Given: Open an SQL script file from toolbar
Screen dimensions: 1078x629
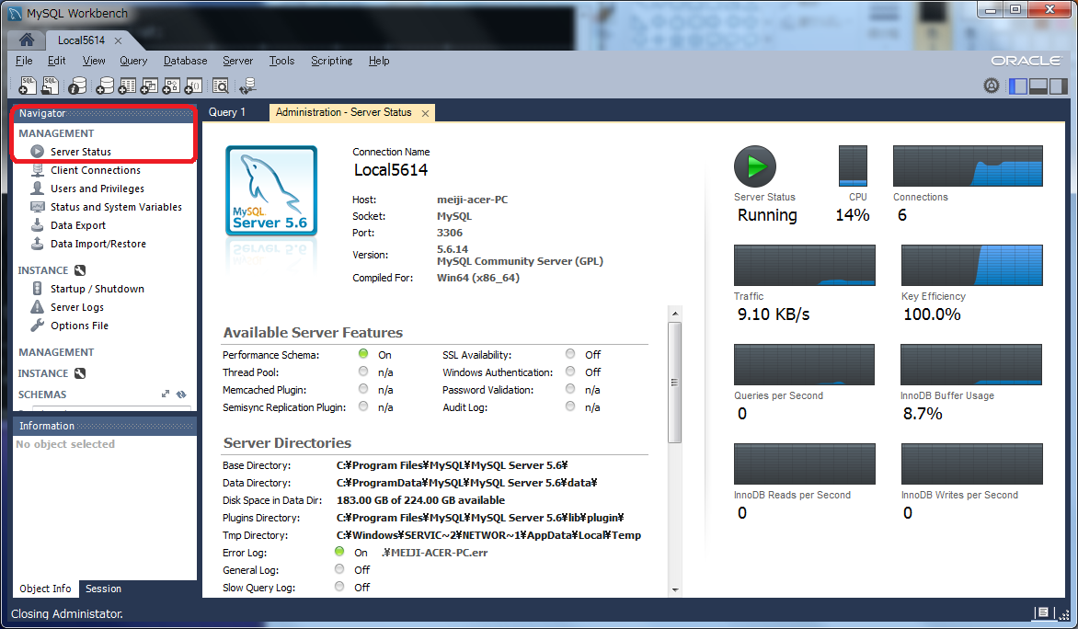Looking at the screenshot, I should 51,86.
